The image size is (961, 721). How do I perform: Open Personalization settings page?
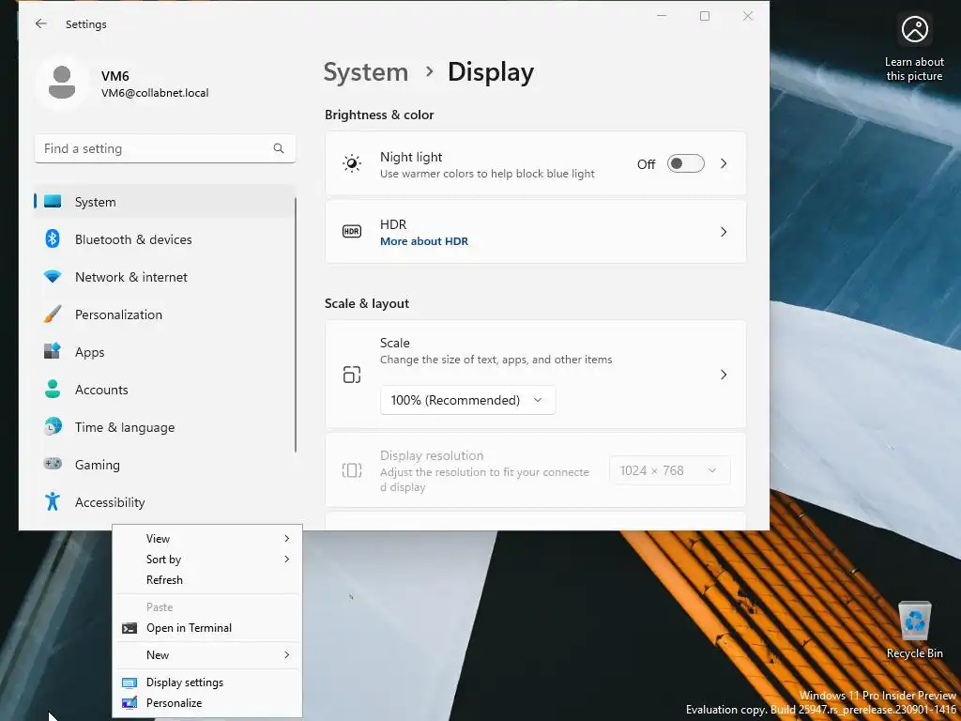[x=164, y=314]
